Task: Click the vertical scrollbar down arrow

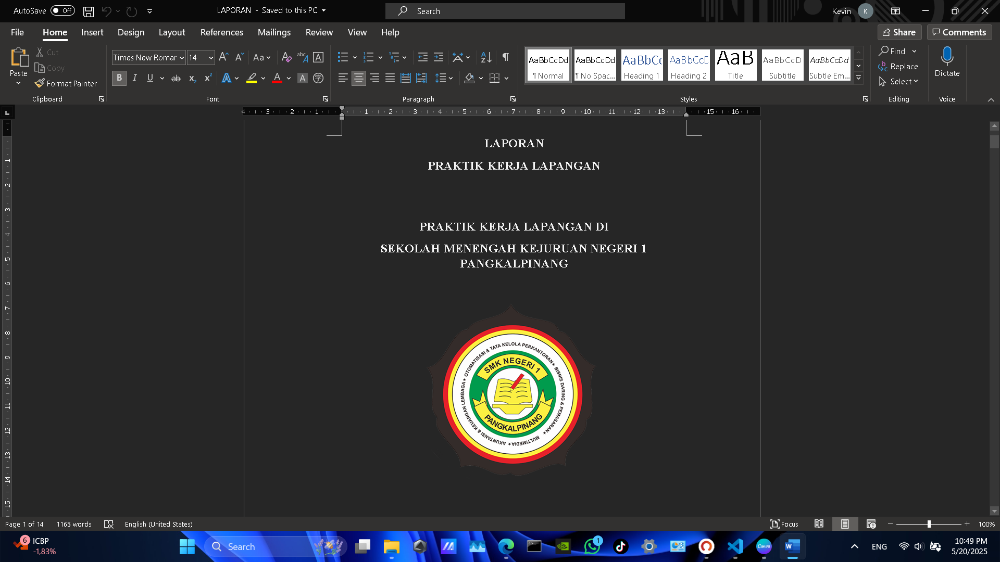Action: point(994,511)
